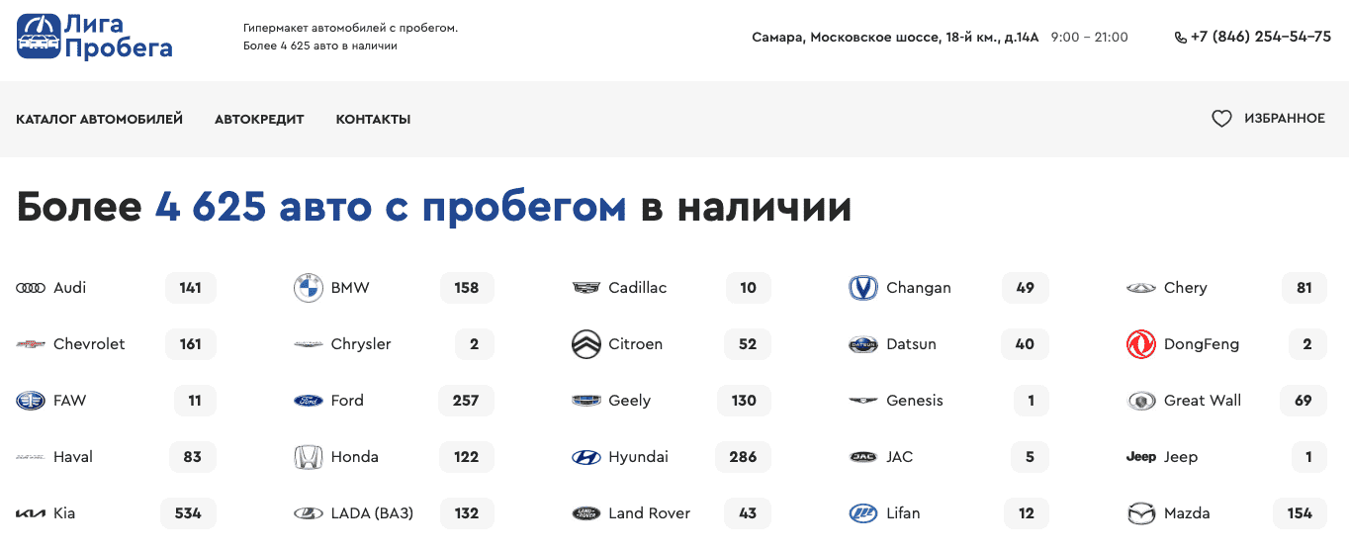This screenshot has height=553, width=1349.
Task: Click the Hyundai count badge 286
Action: (743, 457)
